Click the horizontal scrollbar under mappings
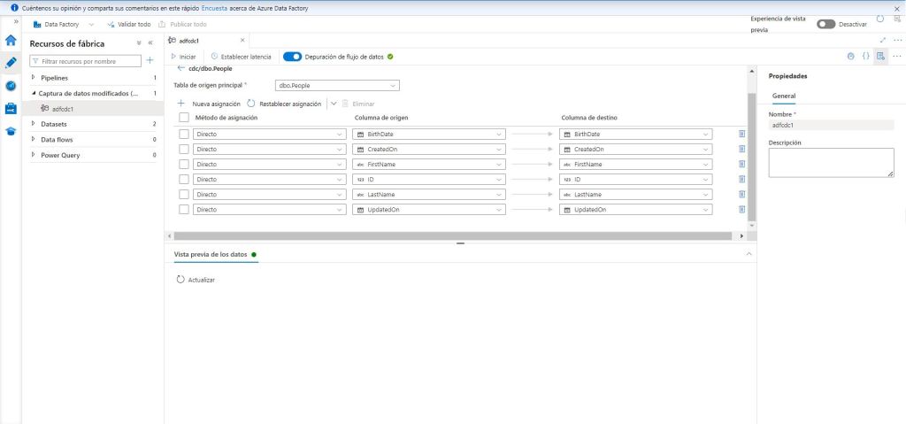 click(456, 236)
